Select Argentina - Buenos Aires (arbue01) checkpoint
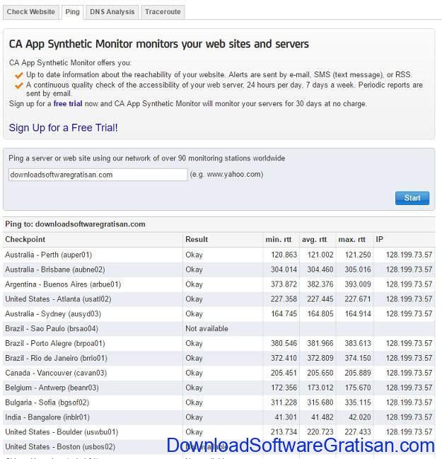Image resolution: width=442 pixels, height=459 pixels. [63, 284]
